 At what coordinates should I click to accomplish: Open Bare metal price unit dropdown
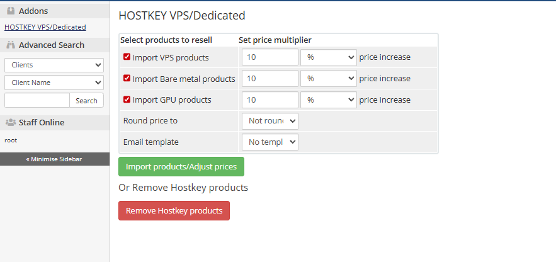328,79
